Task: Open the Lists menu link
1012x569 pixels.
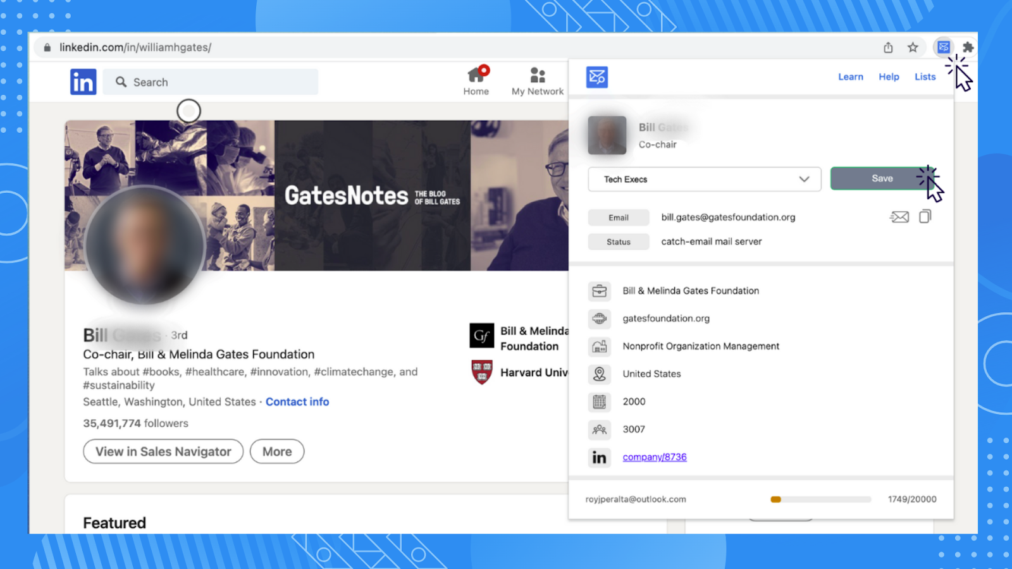Action: (x=925, y=77)
